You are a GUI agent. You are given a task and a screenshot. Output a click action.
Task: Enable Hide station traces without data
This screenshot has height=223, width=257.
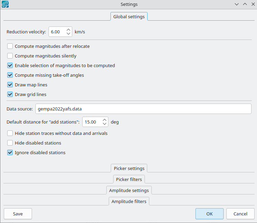(x=10, y=133)
